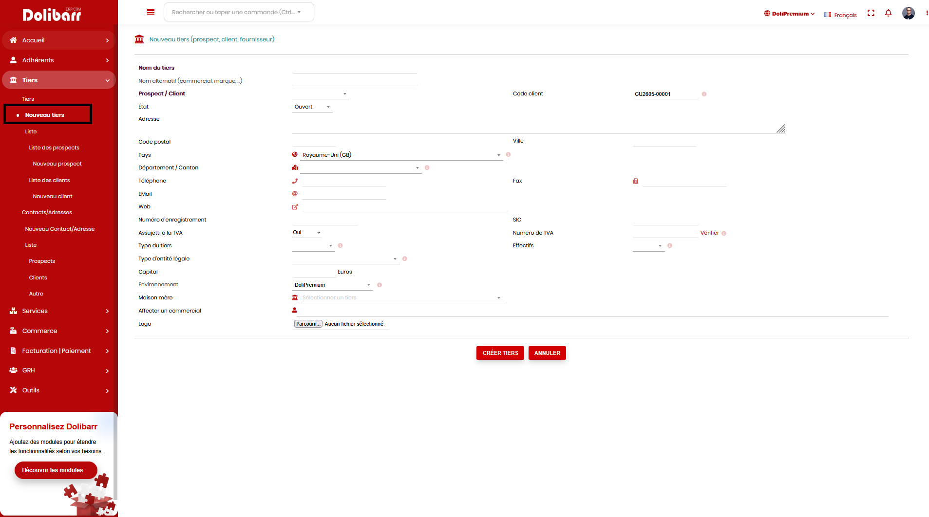Open Liste des clients sidebar link
Viewport: 929px width, 517px height.
click(49, 180)
